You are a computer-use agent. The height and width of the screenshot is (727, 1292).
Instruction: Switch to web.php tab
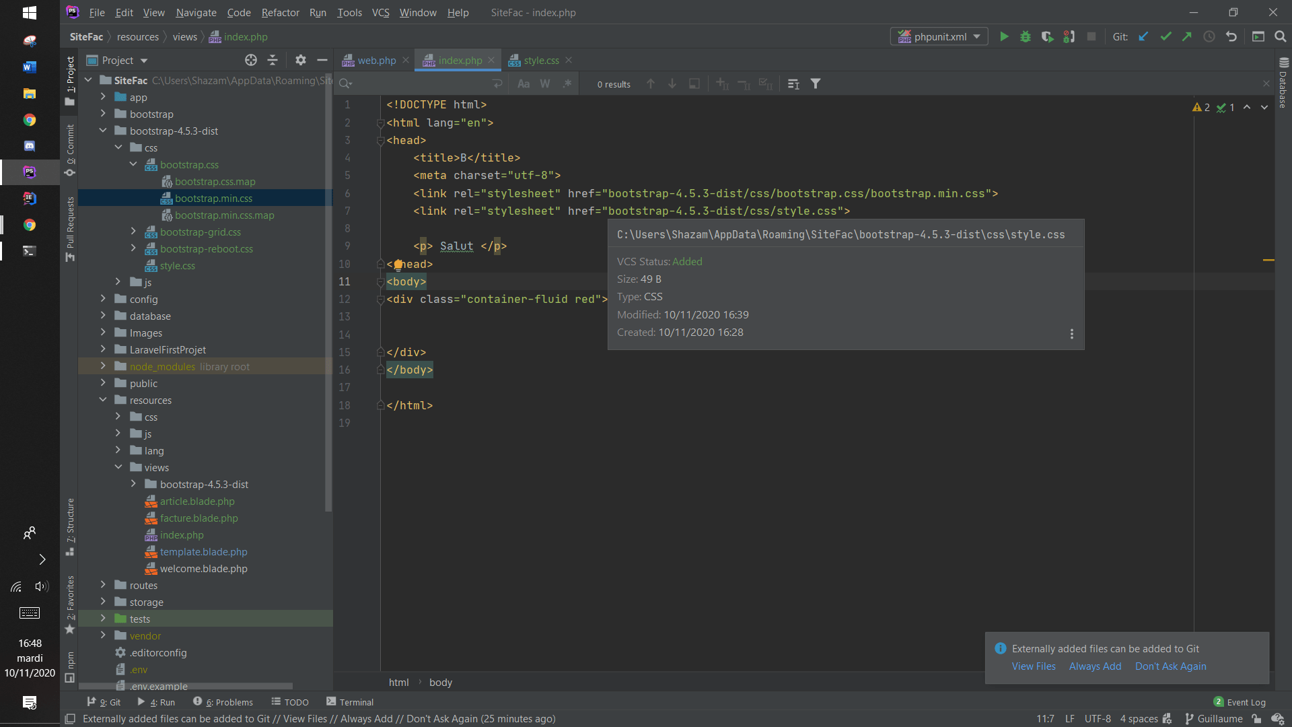[x=376, y=61]
